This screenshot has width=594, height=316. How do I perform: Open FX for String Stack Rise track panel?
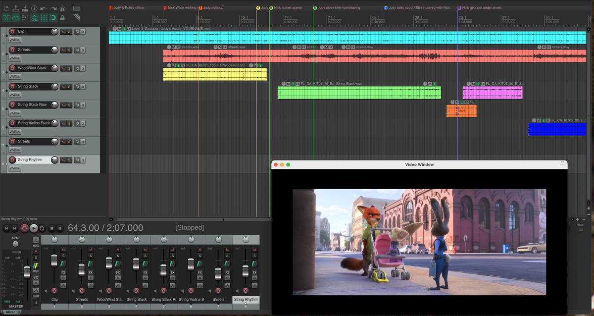pyautogui.click(x=77, y=105)
